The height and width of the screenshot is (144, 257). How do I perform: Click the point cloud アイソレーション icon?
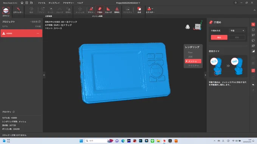[42, 10]
